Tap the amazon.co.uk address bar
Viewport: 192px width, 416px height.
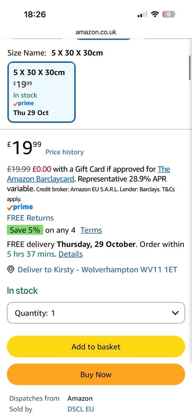96,32
